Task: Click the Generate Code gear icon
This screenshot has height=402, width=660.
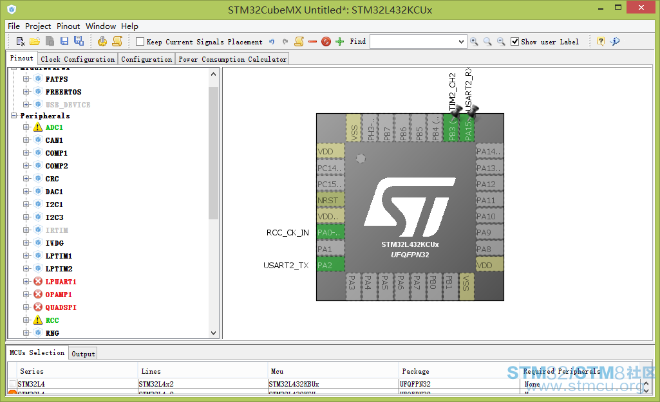Action: [x=102, y=41]
